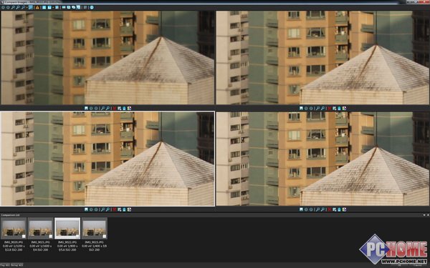The width and height of the screenshot is (430, 268).
Task: Open the small dropdown arrow mid top toolbar
Action: tap(53, 8)
